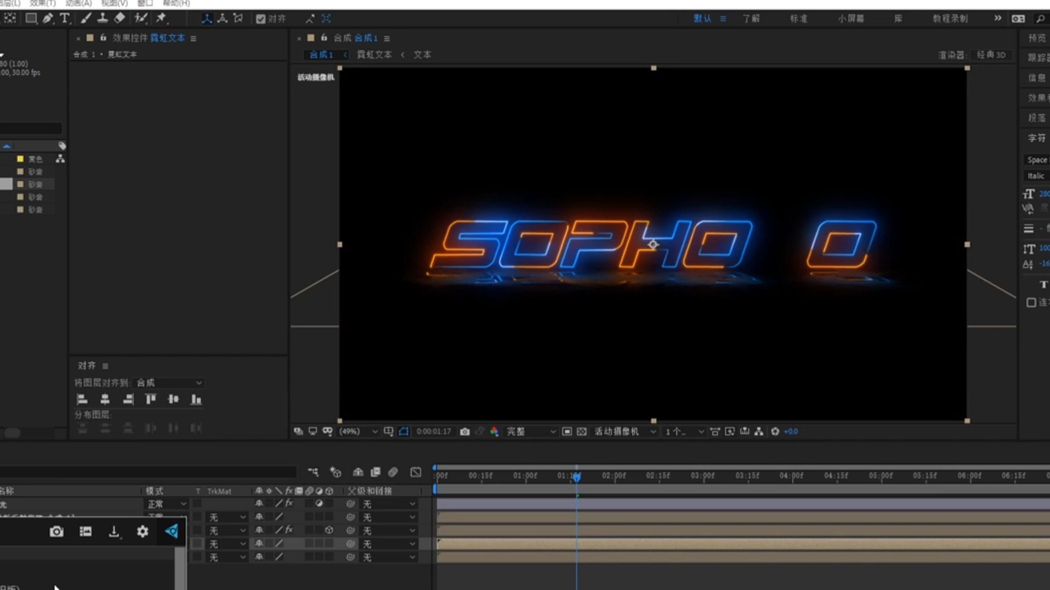Switch to the 教程录制 workspace
Viewport: 1050px width, 590px height.
click(950, 19)
